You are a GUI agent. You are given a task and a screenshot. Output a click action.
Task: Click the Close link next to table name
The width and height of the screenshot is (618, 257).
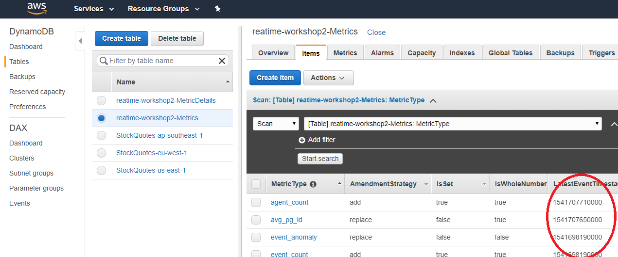pyautogui.click(x=376, y=32)
